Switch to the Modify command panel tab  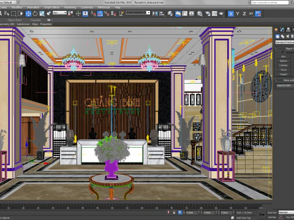(x=282, y=30)
